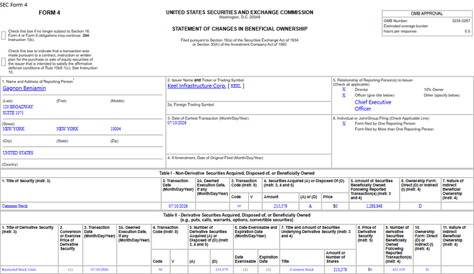Select the UNITED STATES country value
Image resolution: width=474 pixels, height=274 pixels.
[18, 153]
